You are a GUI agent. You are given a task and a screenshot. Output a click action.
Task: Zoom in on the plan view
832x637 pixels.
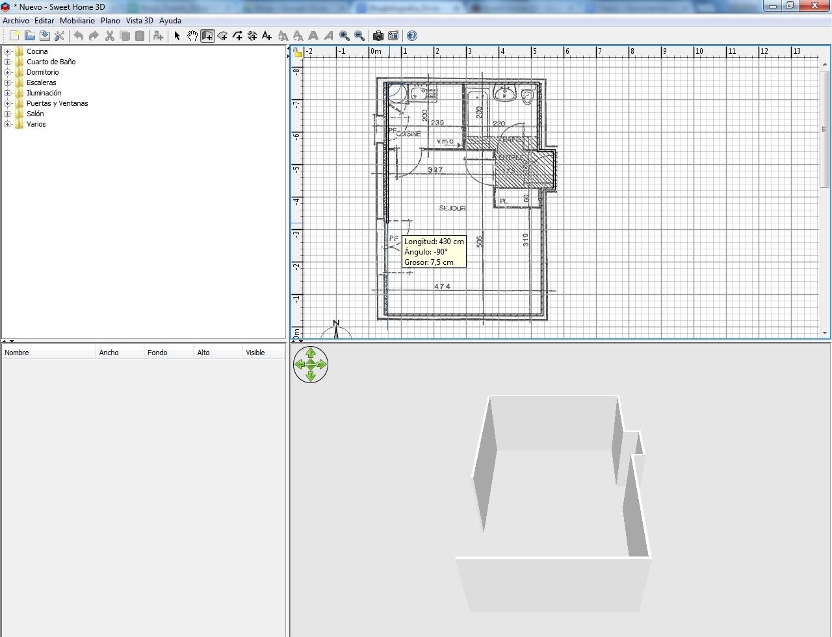click(344, 36)
